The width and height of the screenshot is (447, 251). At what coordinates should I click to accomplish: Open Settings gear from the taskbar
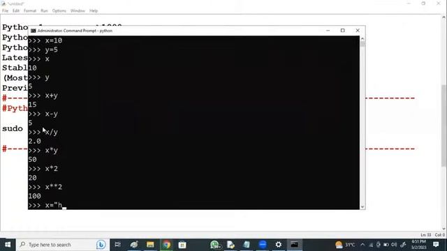tap(279, 245)
